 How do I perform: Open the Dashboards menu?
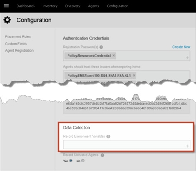tap(26, 6)
